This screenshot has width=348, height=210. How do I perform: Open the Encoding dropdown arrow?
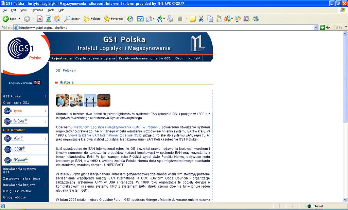click(x=232, y=19)
